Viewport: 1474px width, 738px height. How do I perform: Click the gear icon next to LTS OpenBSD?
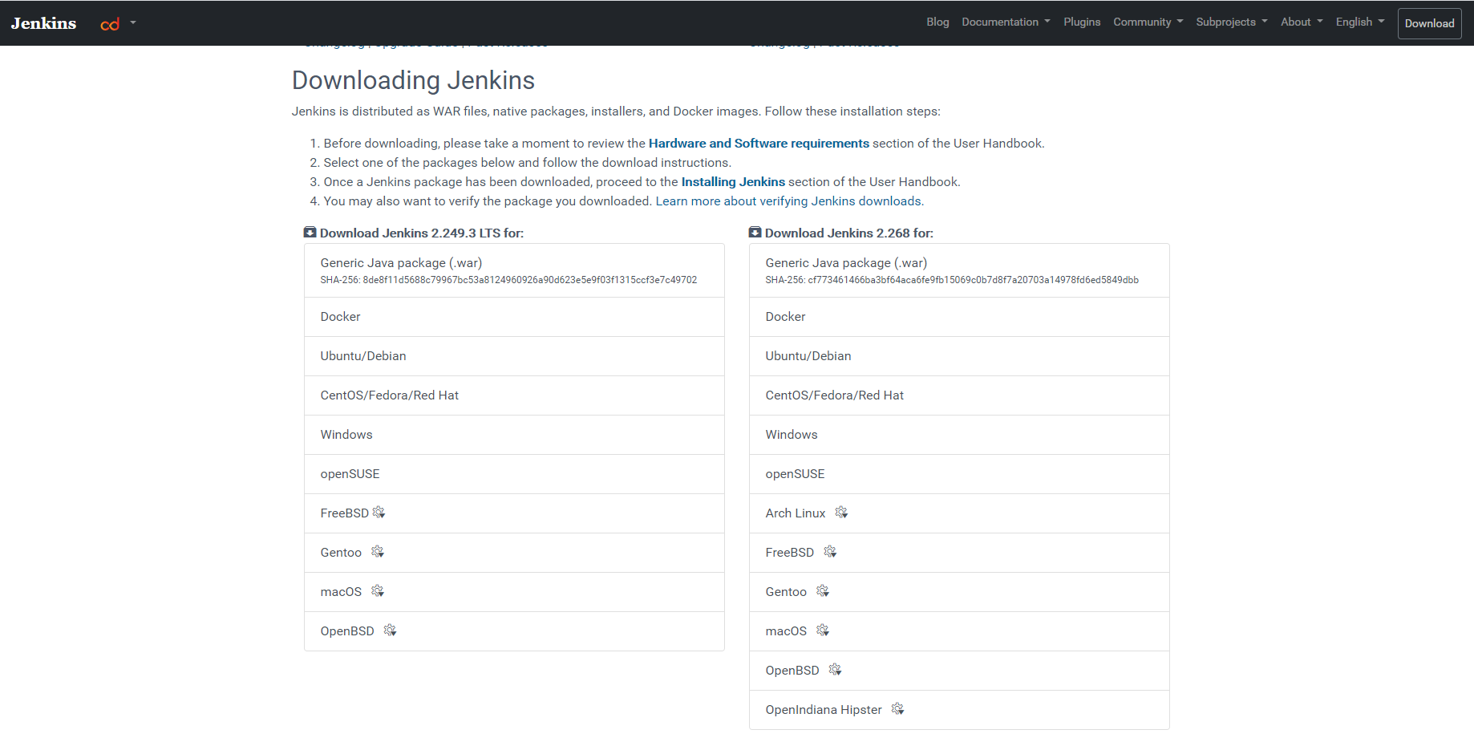[390, 631]
